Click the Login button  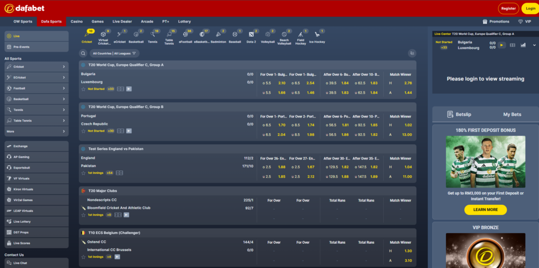[x=531, y=8]
